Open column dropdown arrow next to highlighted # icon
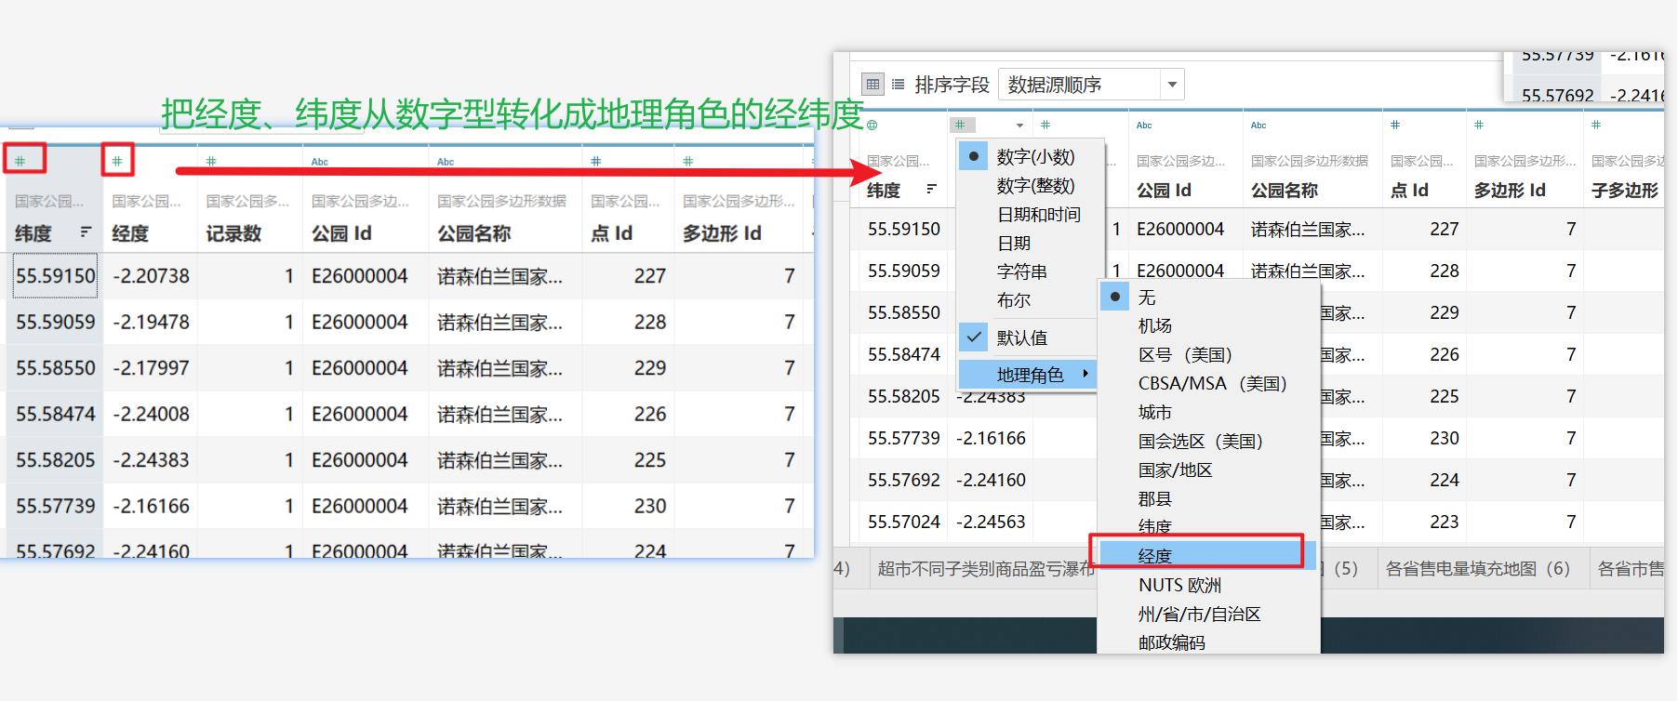This screenshot has height=701, width=1678. (x=1019, y=126)
